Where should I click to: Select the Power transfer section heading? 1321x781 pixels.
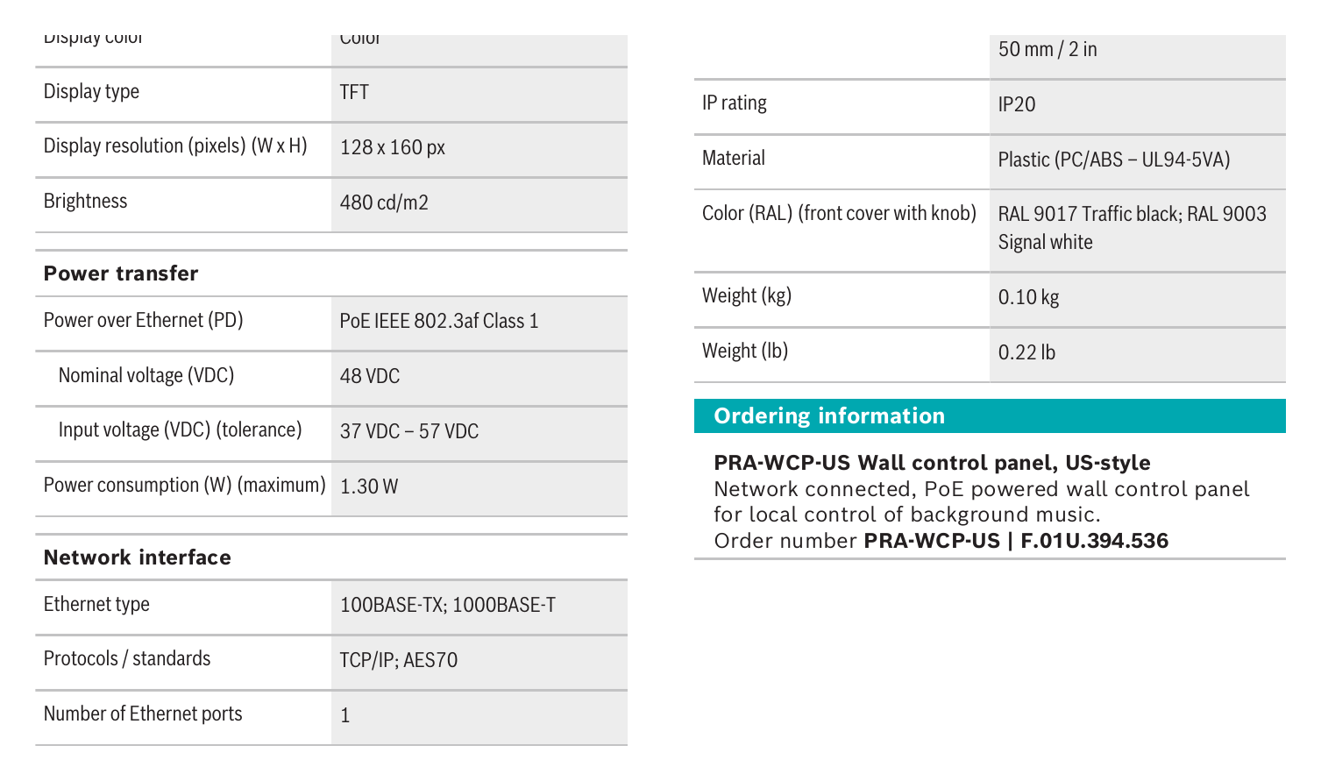[121, 273]
